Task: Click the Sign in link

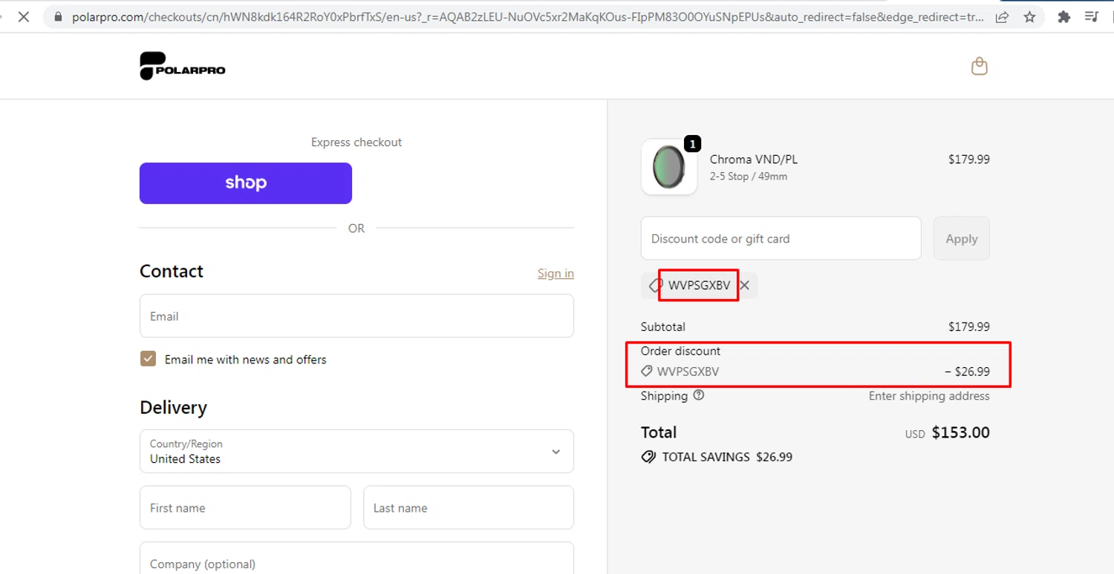Action: coord(556,274)
